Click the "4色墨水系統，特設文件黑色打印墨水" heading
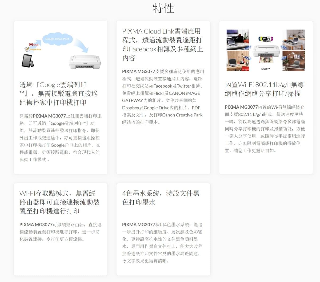Image resolution: width=320 pixels, height=282 pixels. tap(161, 198)
